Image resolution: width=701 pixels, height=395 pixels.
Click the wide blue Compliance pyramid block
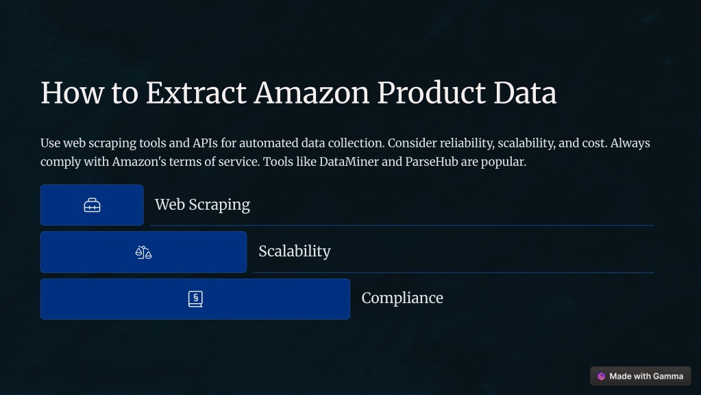[195, 299]
